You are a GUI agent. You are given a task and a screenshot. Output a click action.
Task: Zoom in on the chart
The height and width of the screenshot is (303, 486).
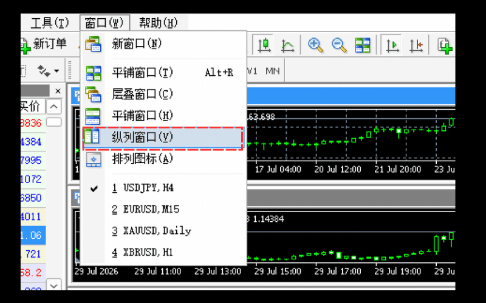tap(315, 45)
